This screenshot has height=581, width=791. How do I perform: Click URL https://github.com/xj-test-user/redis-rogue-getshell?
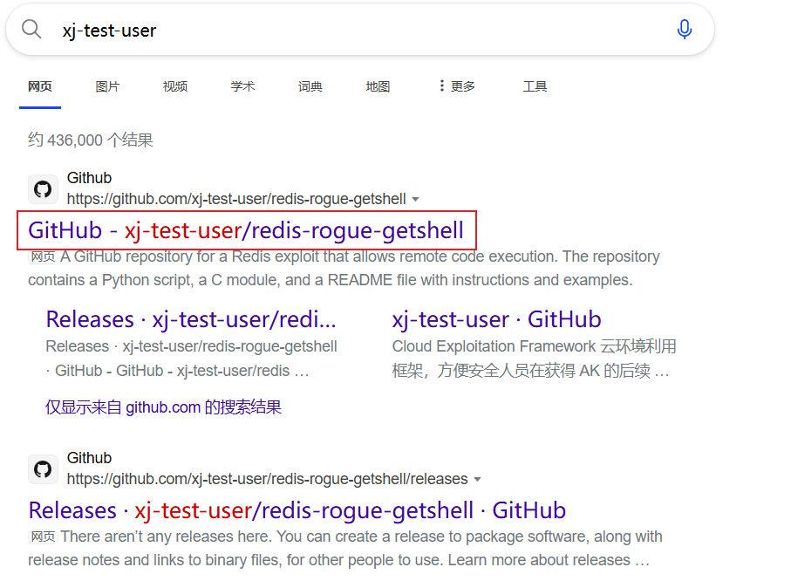(236, 199)
